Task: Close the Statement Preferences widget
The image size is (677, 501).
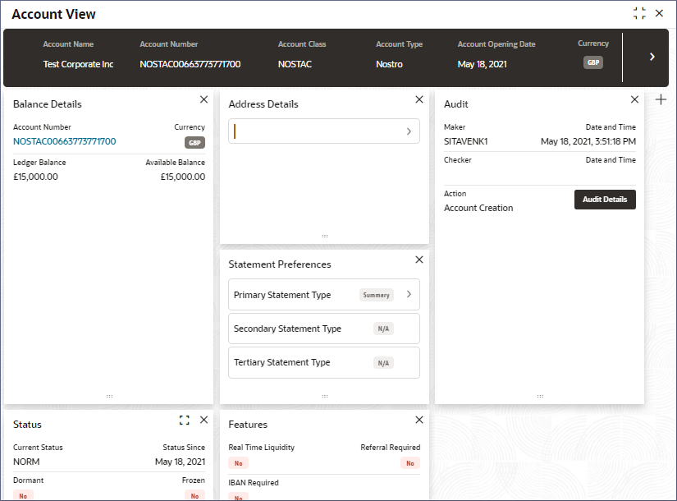Action: pyautogui.click(x=419, y=260)
